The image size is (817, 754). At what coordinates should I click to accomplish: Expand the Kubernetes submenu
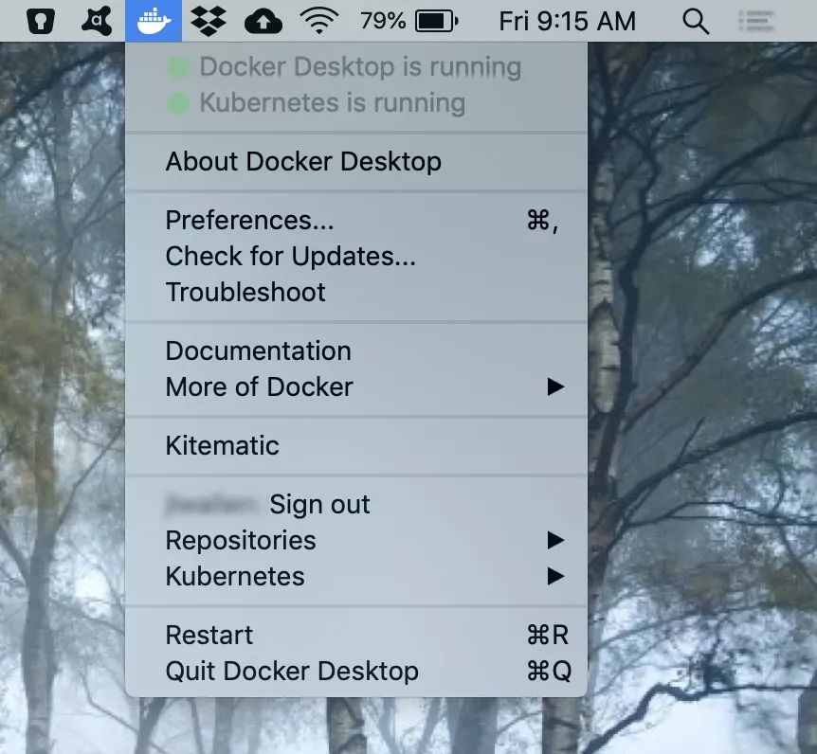(x=356, y=577)
